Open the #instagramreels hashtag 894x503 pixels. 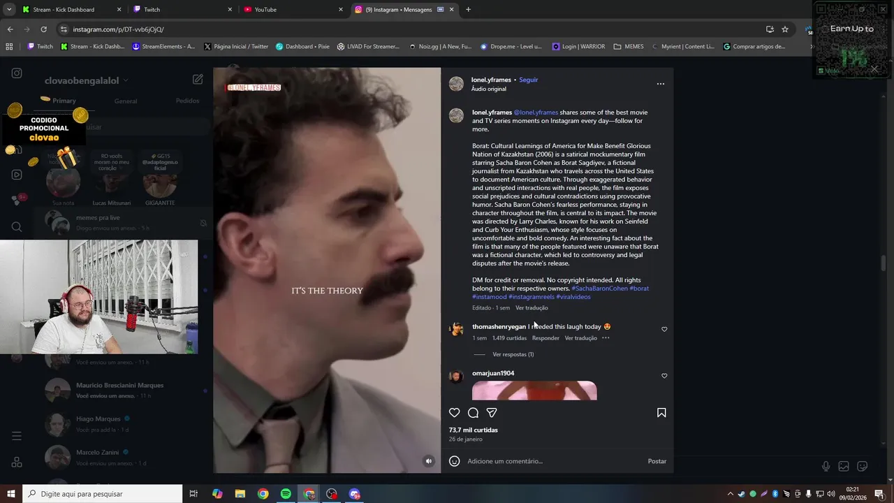532,297
